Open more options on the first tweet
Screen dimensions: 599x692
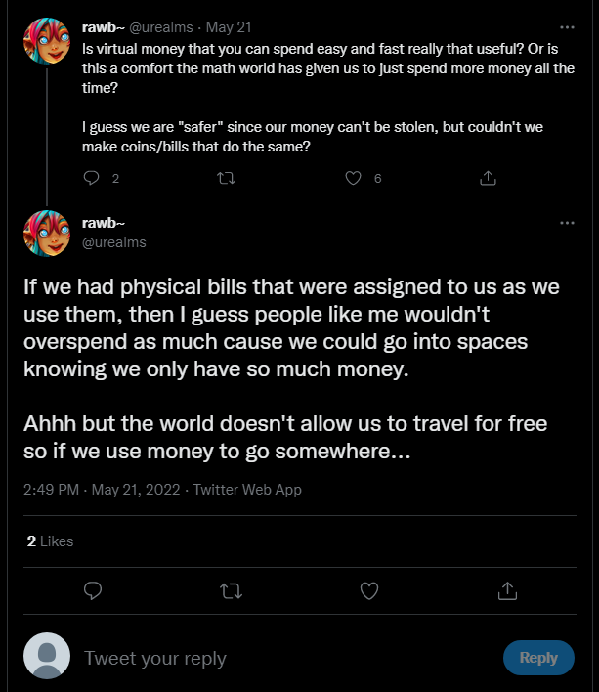coord(567,27)
